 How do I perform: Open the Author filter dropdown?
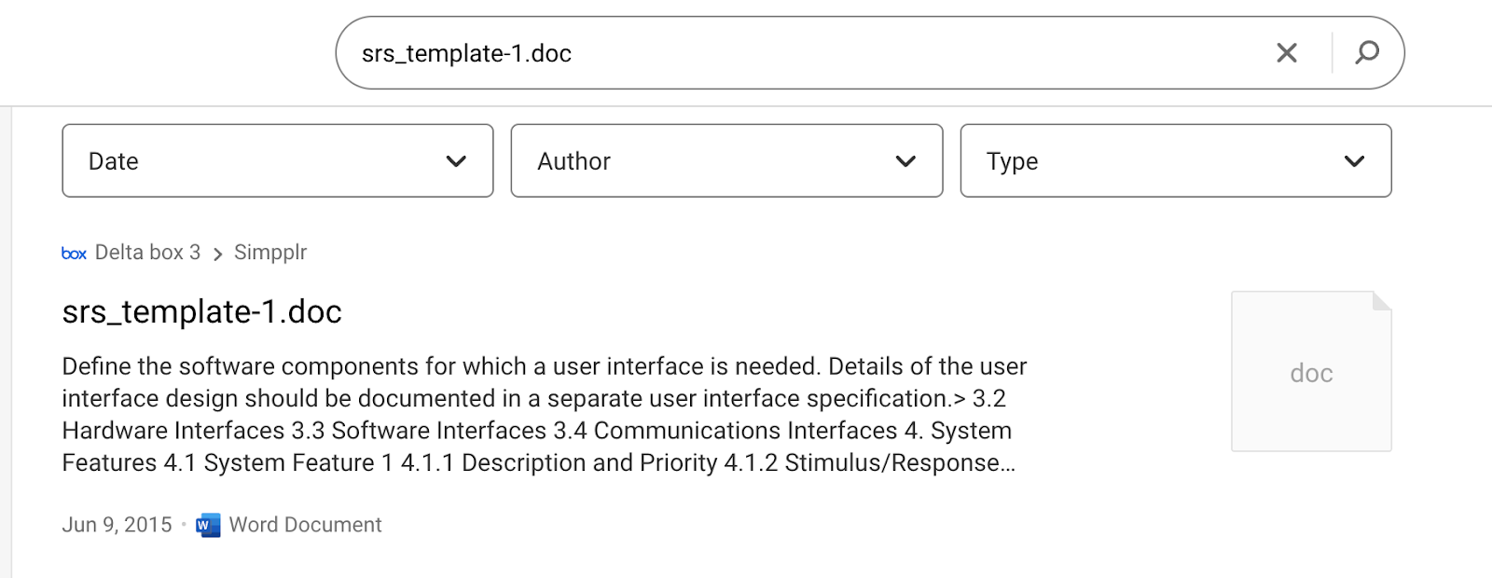point(725,160)
